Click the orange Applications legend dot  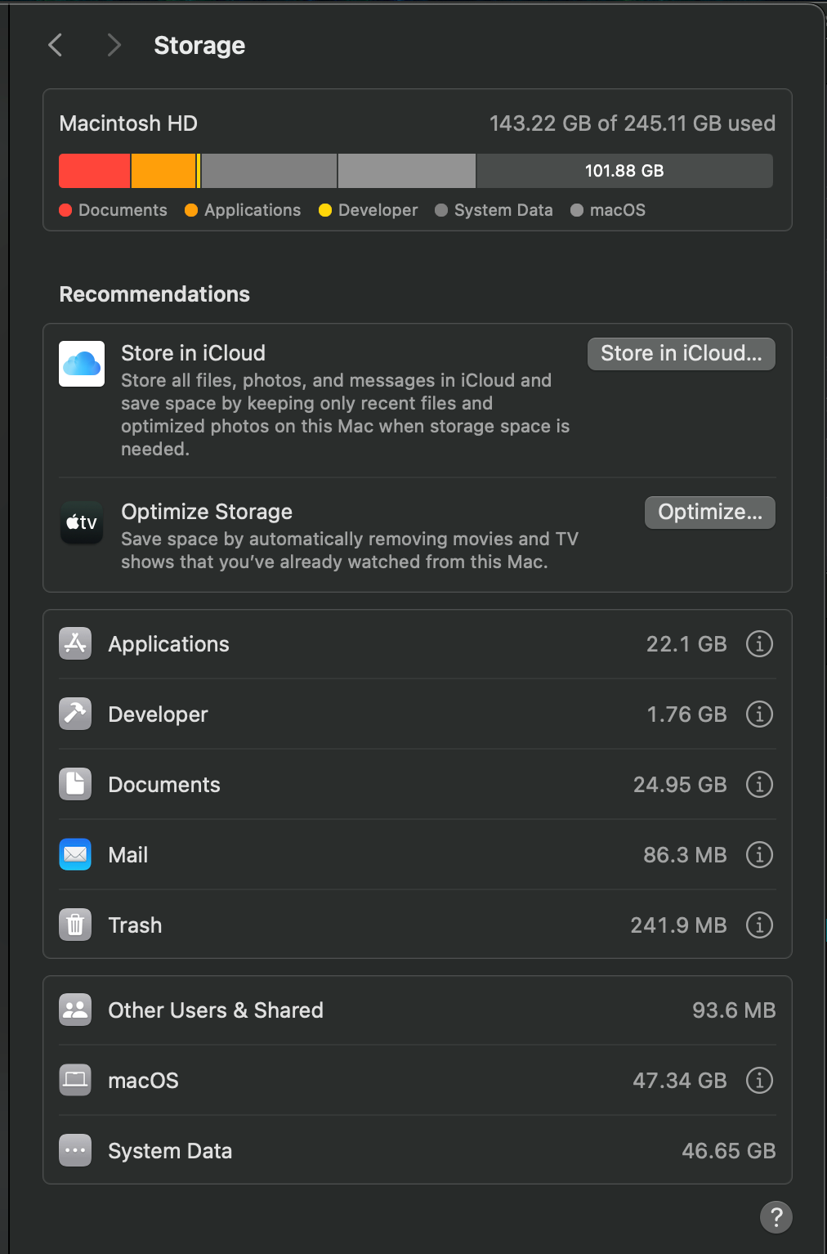tap(191, 210)
